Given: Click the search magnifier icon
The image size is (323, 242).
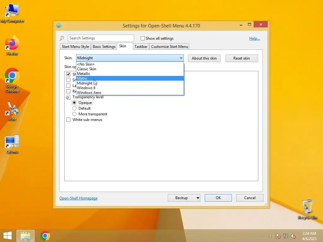Looking at the screenshot, I should pyautogui.click(x=62, y=38).
